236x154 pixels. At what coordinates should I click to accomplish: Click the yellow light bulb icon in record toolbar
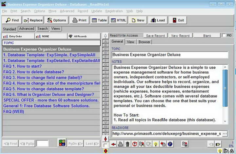point(156,144)
